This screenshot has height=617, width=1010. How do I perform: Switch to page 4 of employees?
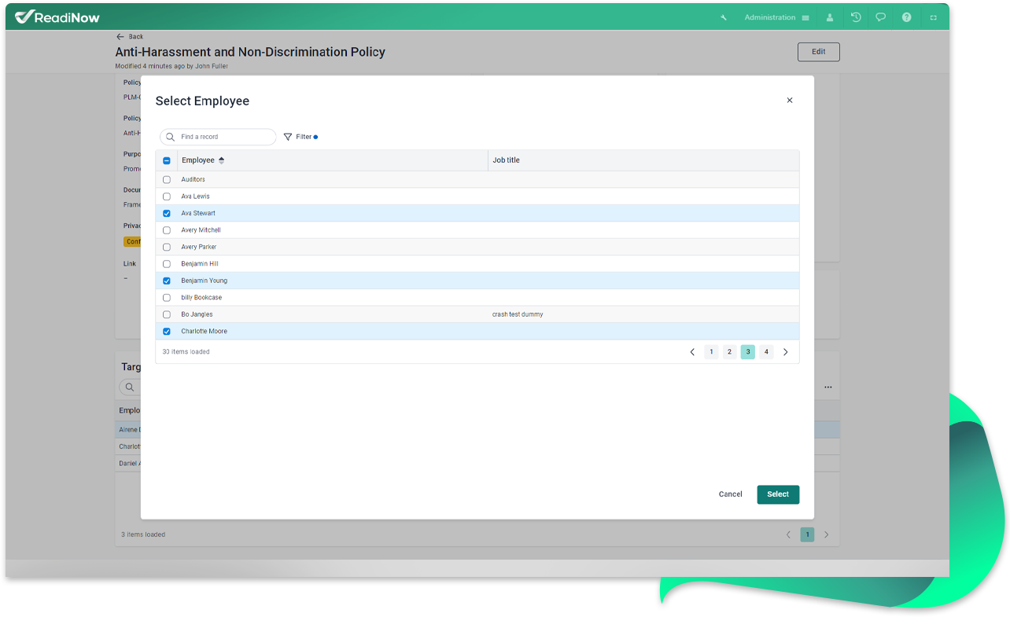pyautogui.click(x=766, y=352)
